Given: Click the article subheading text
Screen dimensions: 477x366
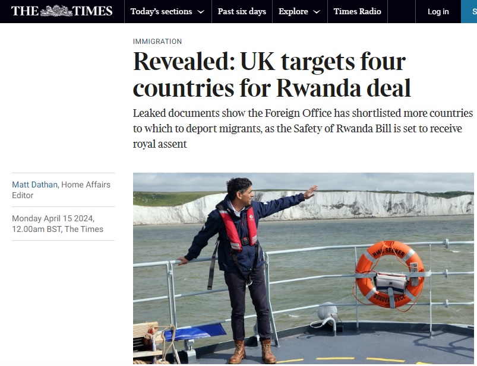Looking at the screenshot, I should pos(303,128).
